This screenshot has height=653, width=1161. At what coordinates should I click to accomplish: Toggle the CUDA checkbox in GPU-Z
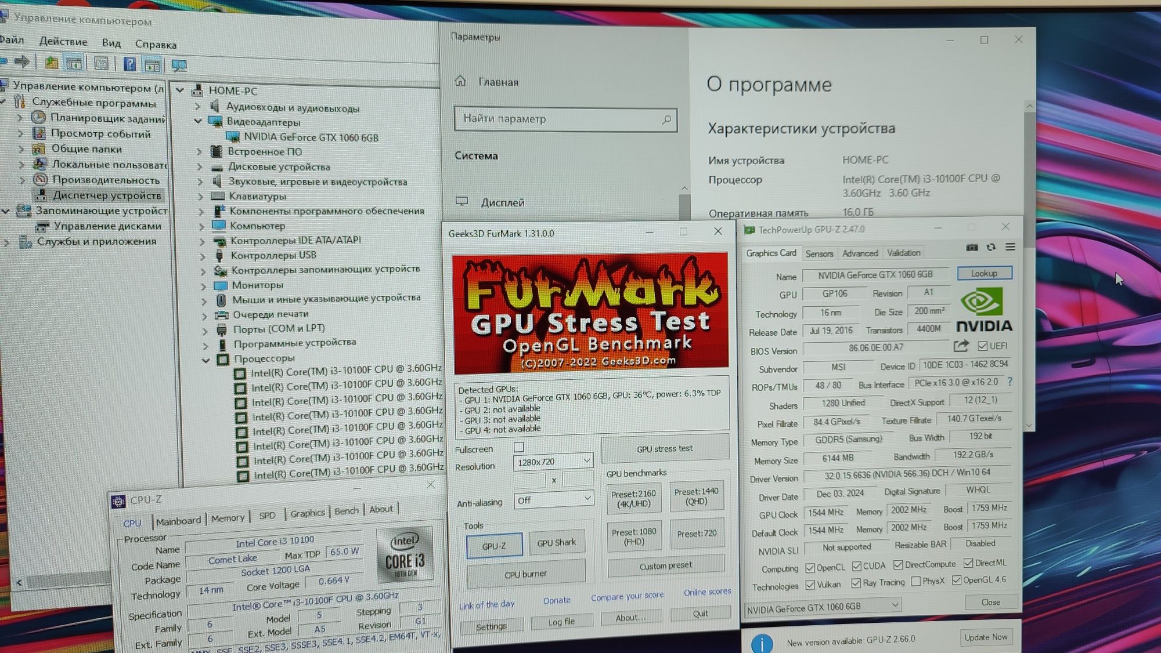pos(857,566)
